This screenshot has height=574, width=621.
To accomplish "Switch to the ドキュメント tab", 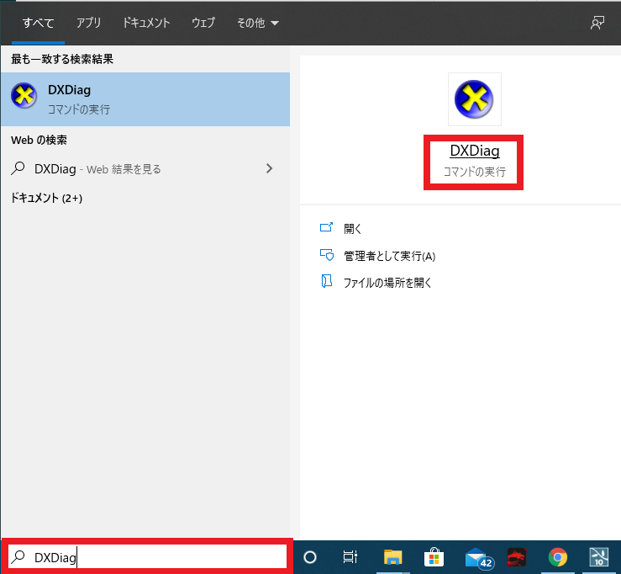I will (x=146, y=23).
